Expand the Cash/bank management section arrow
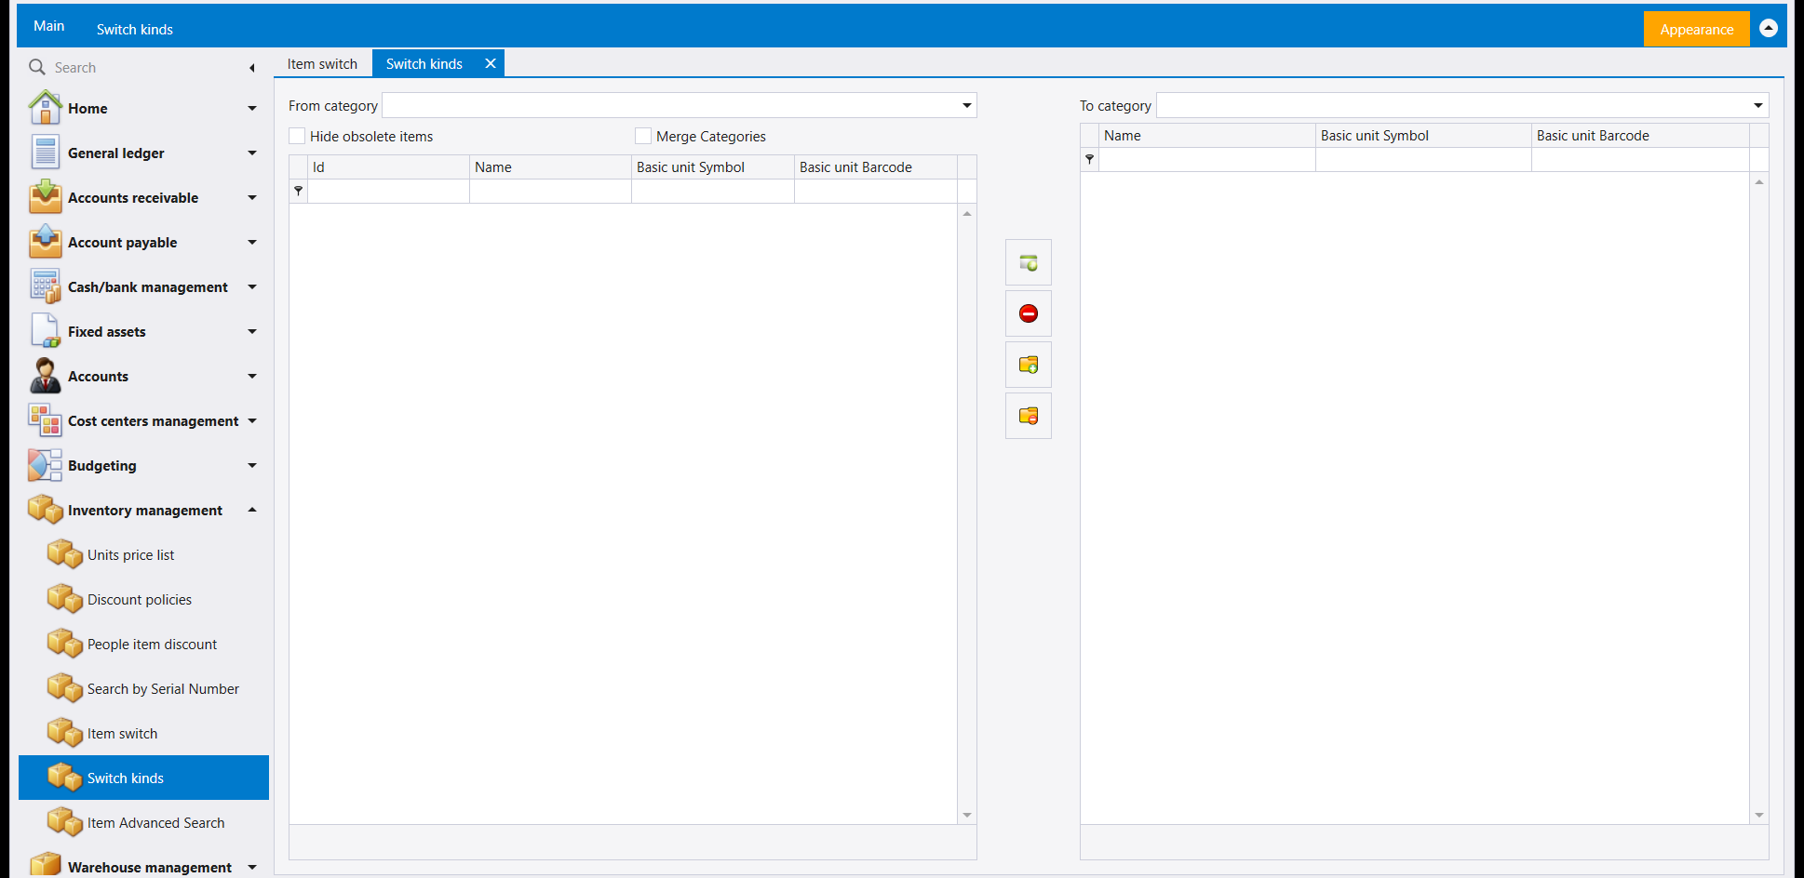This screenshot has height=878, width=1804. coord(252,286)
